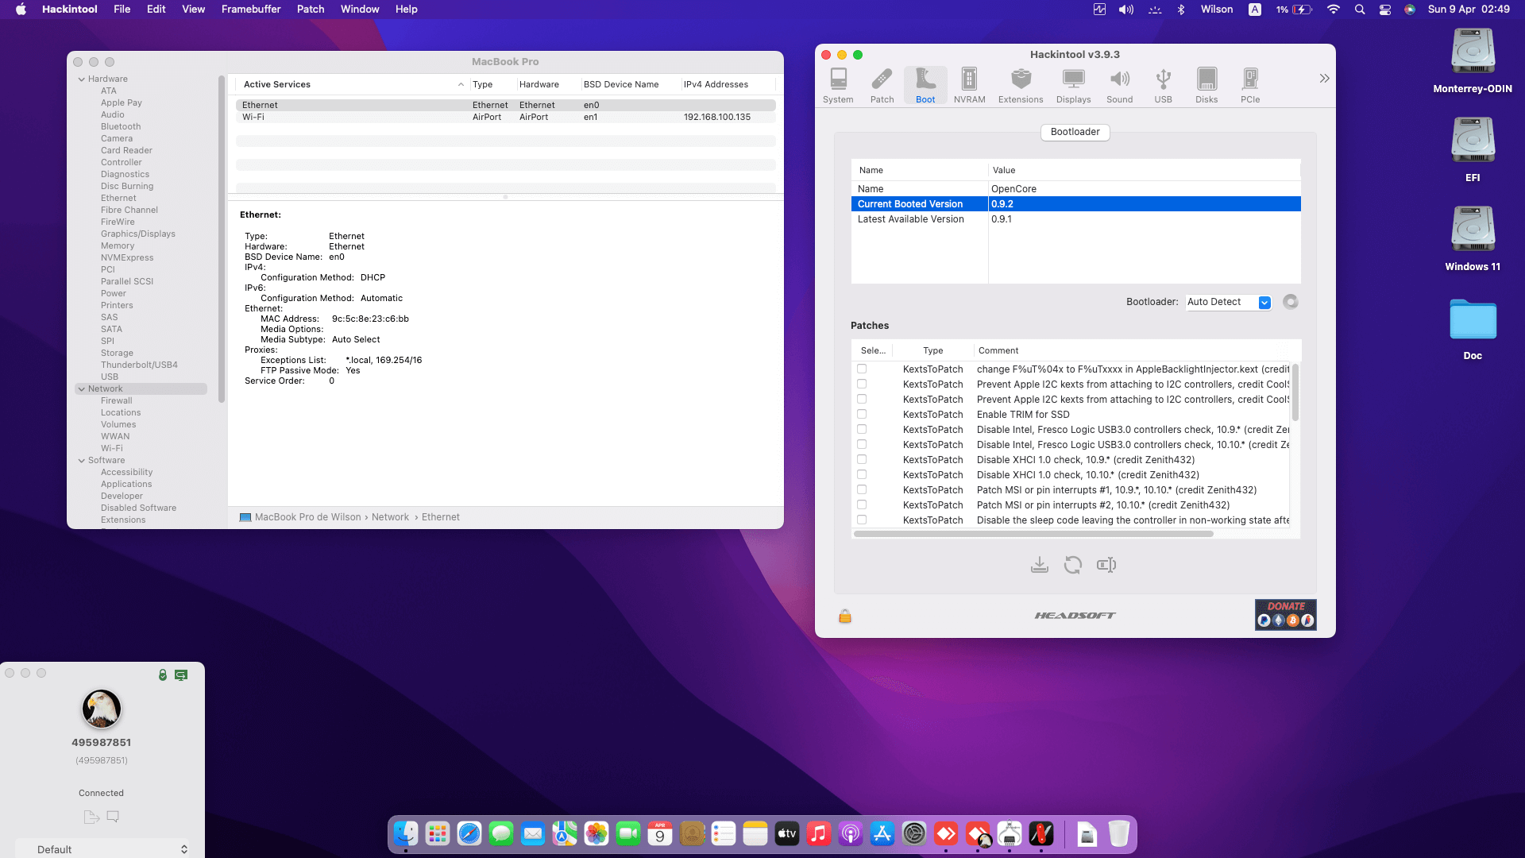Collapse the Software section in sidebar

click(x=83, y=460)
